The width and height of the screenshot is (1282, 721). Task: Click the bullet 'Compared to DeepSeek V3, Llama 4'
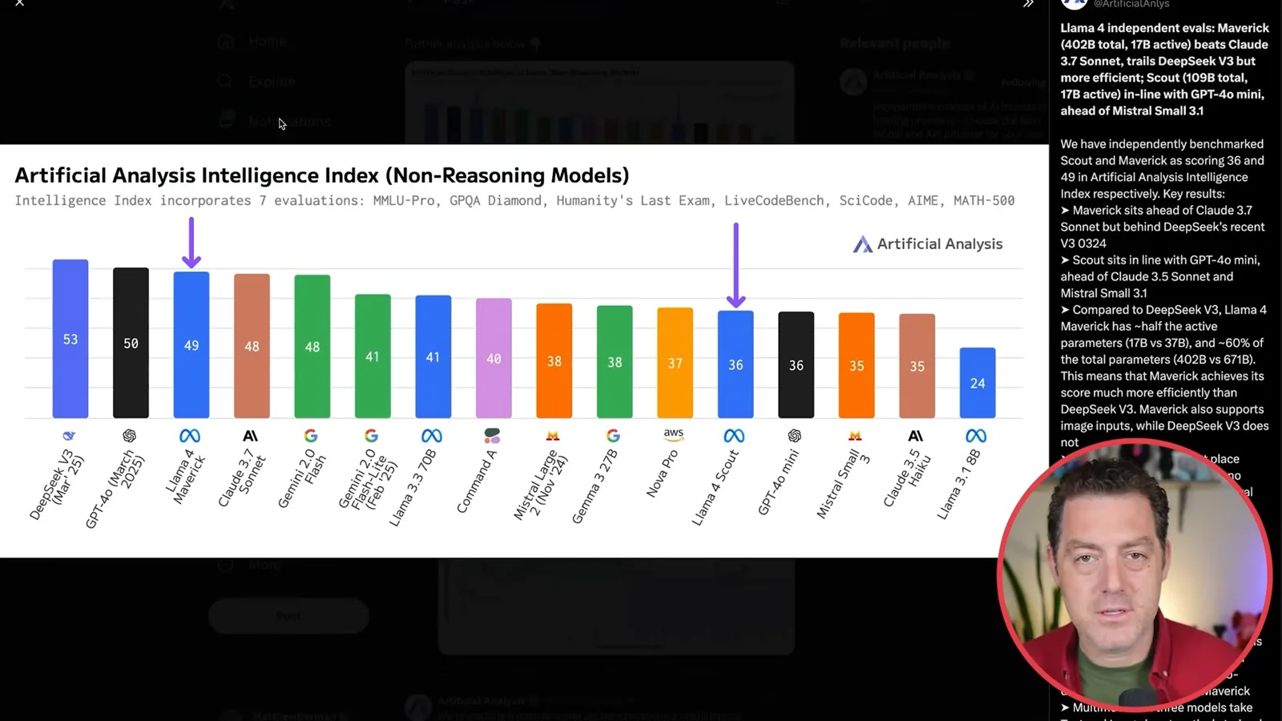[1164, 376]
